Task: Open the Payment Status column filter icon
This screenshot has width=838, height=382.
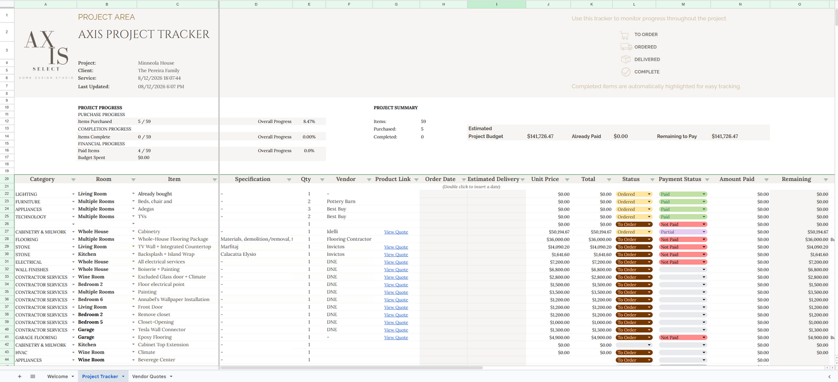Action: pyautogui.click(x=707, y=180)
